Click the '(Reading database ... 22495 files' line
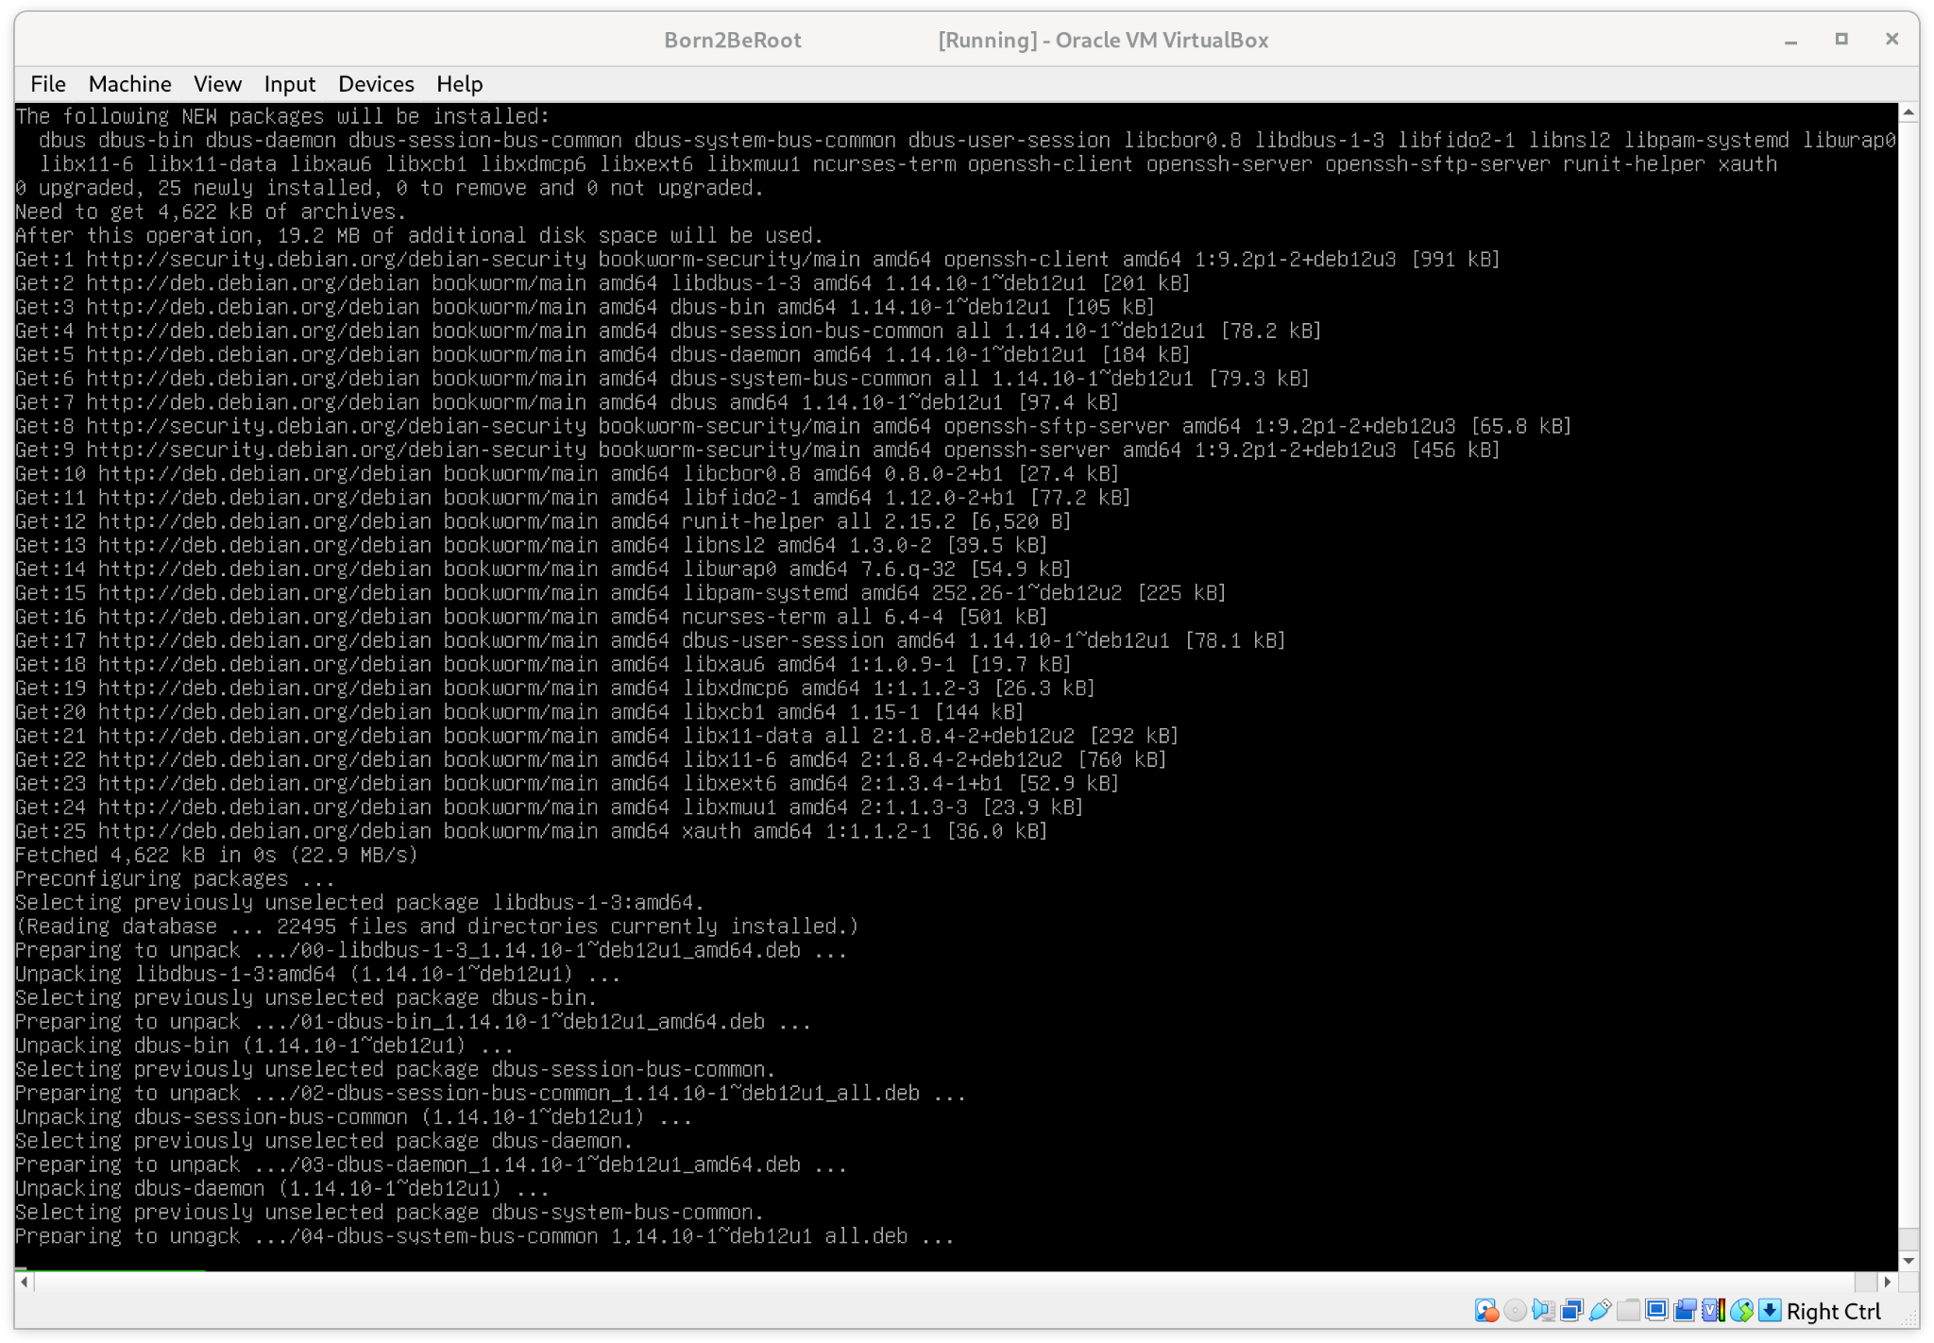The image size is (1934, 1343). click(x=437, y=926)
